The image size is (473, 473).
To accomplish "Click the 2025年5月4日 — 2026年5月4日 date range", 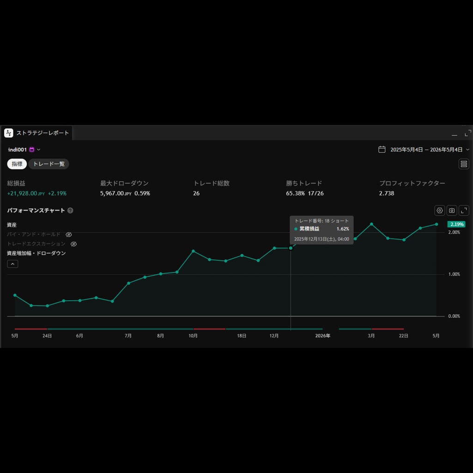I will pyautogui.click(x=426, y=150).
